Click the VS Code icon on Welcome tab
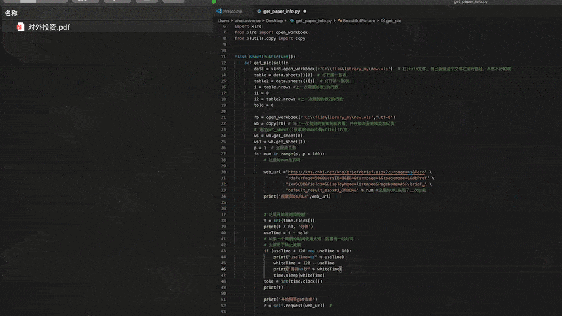Viewport: 562px width, 316px height. coord(218,12)
